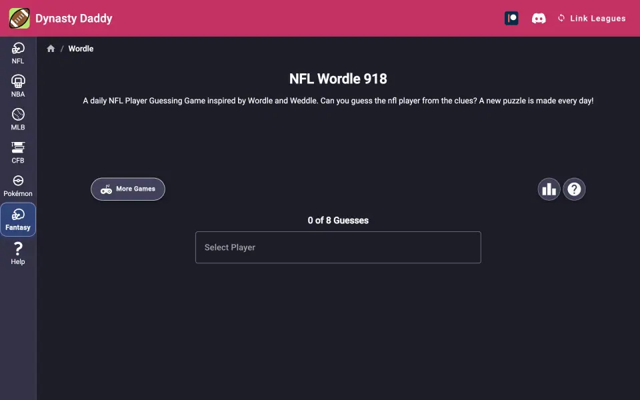Open the NBA section in sidebar
640x400 pixels.
[x=18, y=86]
